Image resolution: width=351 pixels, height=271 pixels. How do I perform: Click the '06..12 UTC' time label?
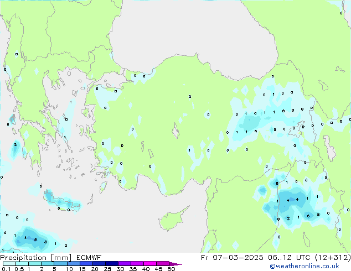point(289,258)
